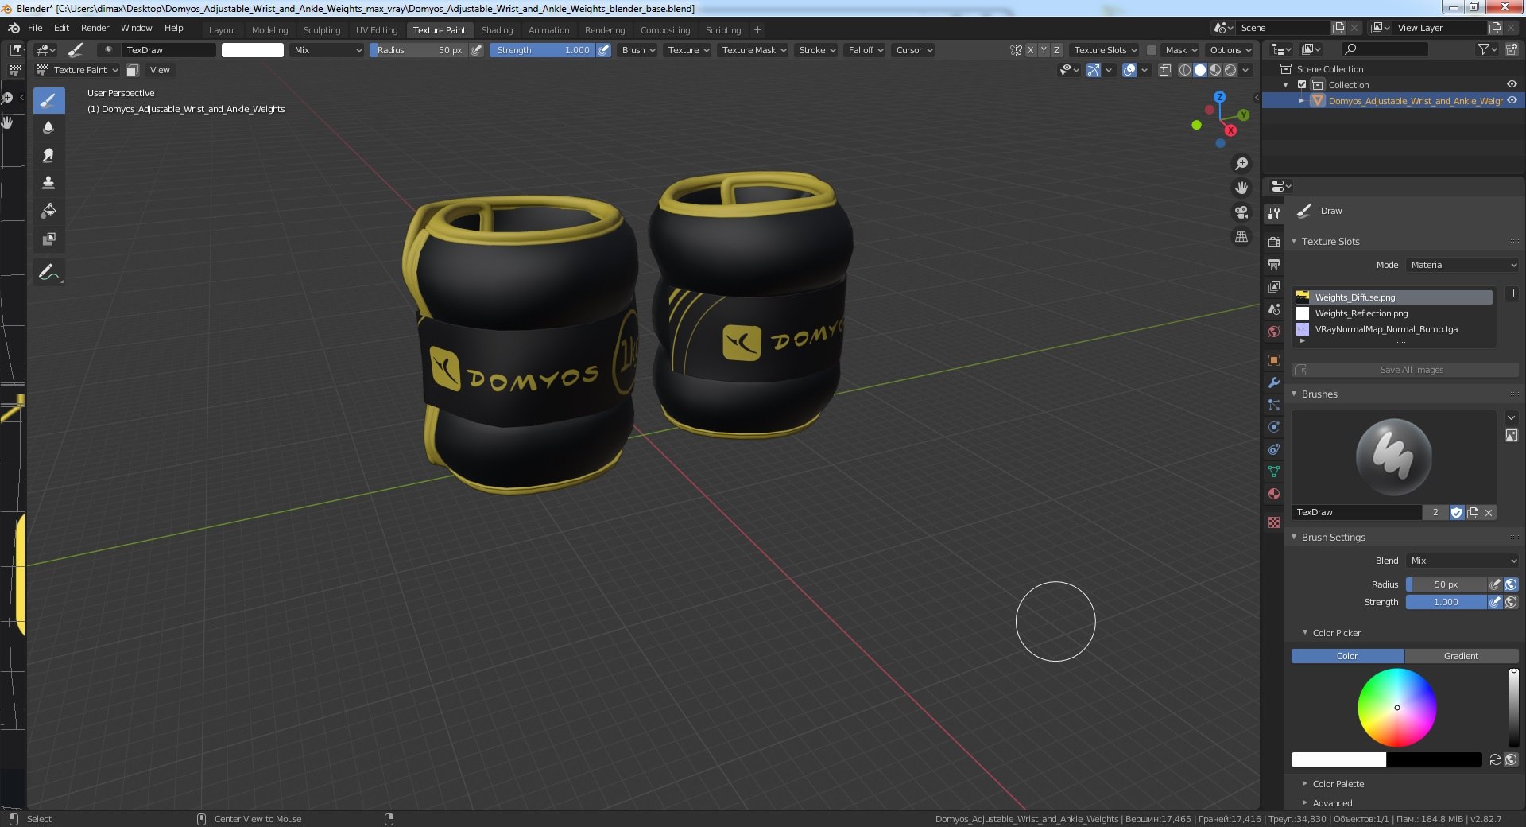
Task: Hide the Domyos object via eye icon
Action: tap(1512, 100)
